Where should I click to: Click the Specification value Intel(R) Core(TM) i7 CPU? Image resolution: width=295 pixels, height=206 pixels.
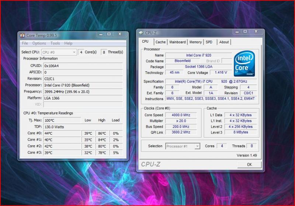click(x=211, y=81)
